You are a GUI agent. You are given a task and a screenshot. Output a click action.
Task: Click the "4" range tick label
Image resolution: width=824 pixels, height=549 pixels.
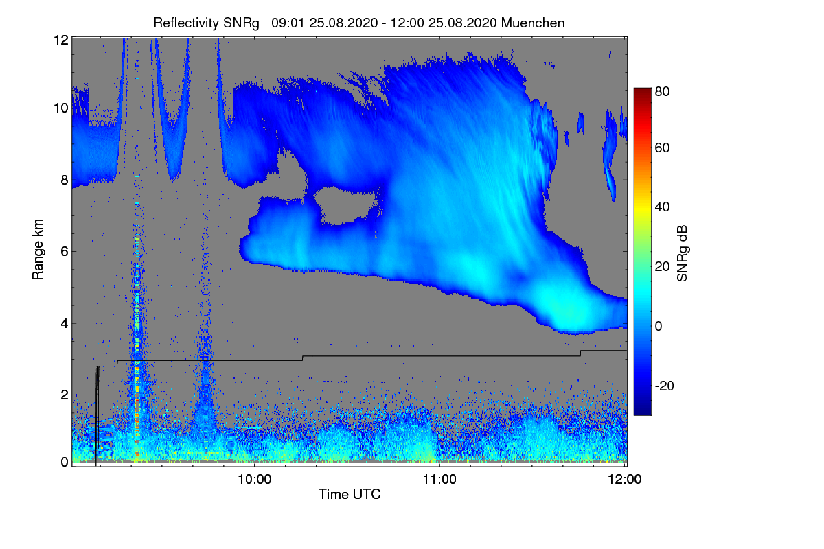click(x=64, y=323)
